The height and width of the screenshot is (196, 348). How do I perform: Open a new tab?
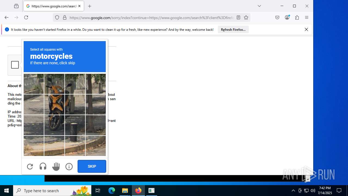pos(90,6)
